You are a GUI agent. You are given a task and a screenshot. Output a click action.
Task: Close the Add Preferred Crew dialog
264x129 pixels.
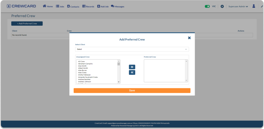189,38
